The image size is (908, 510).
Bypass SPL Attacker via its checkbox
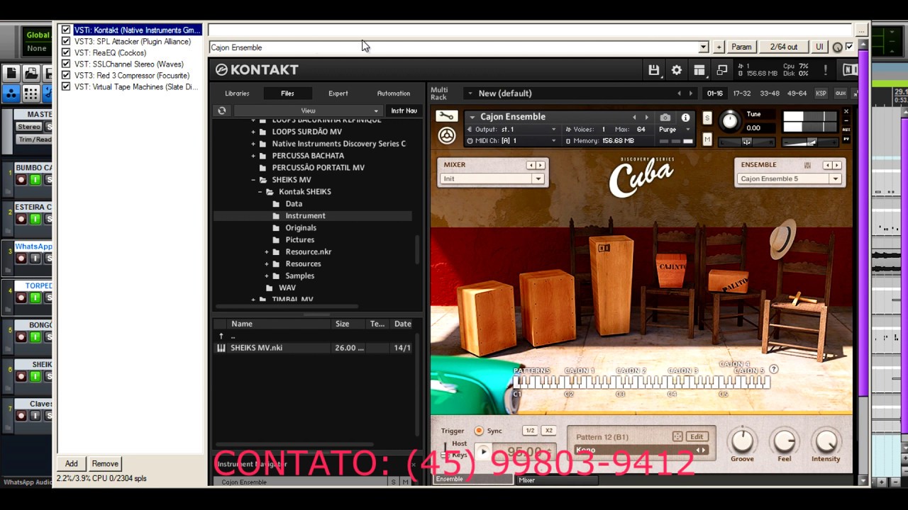click(66, 41)
